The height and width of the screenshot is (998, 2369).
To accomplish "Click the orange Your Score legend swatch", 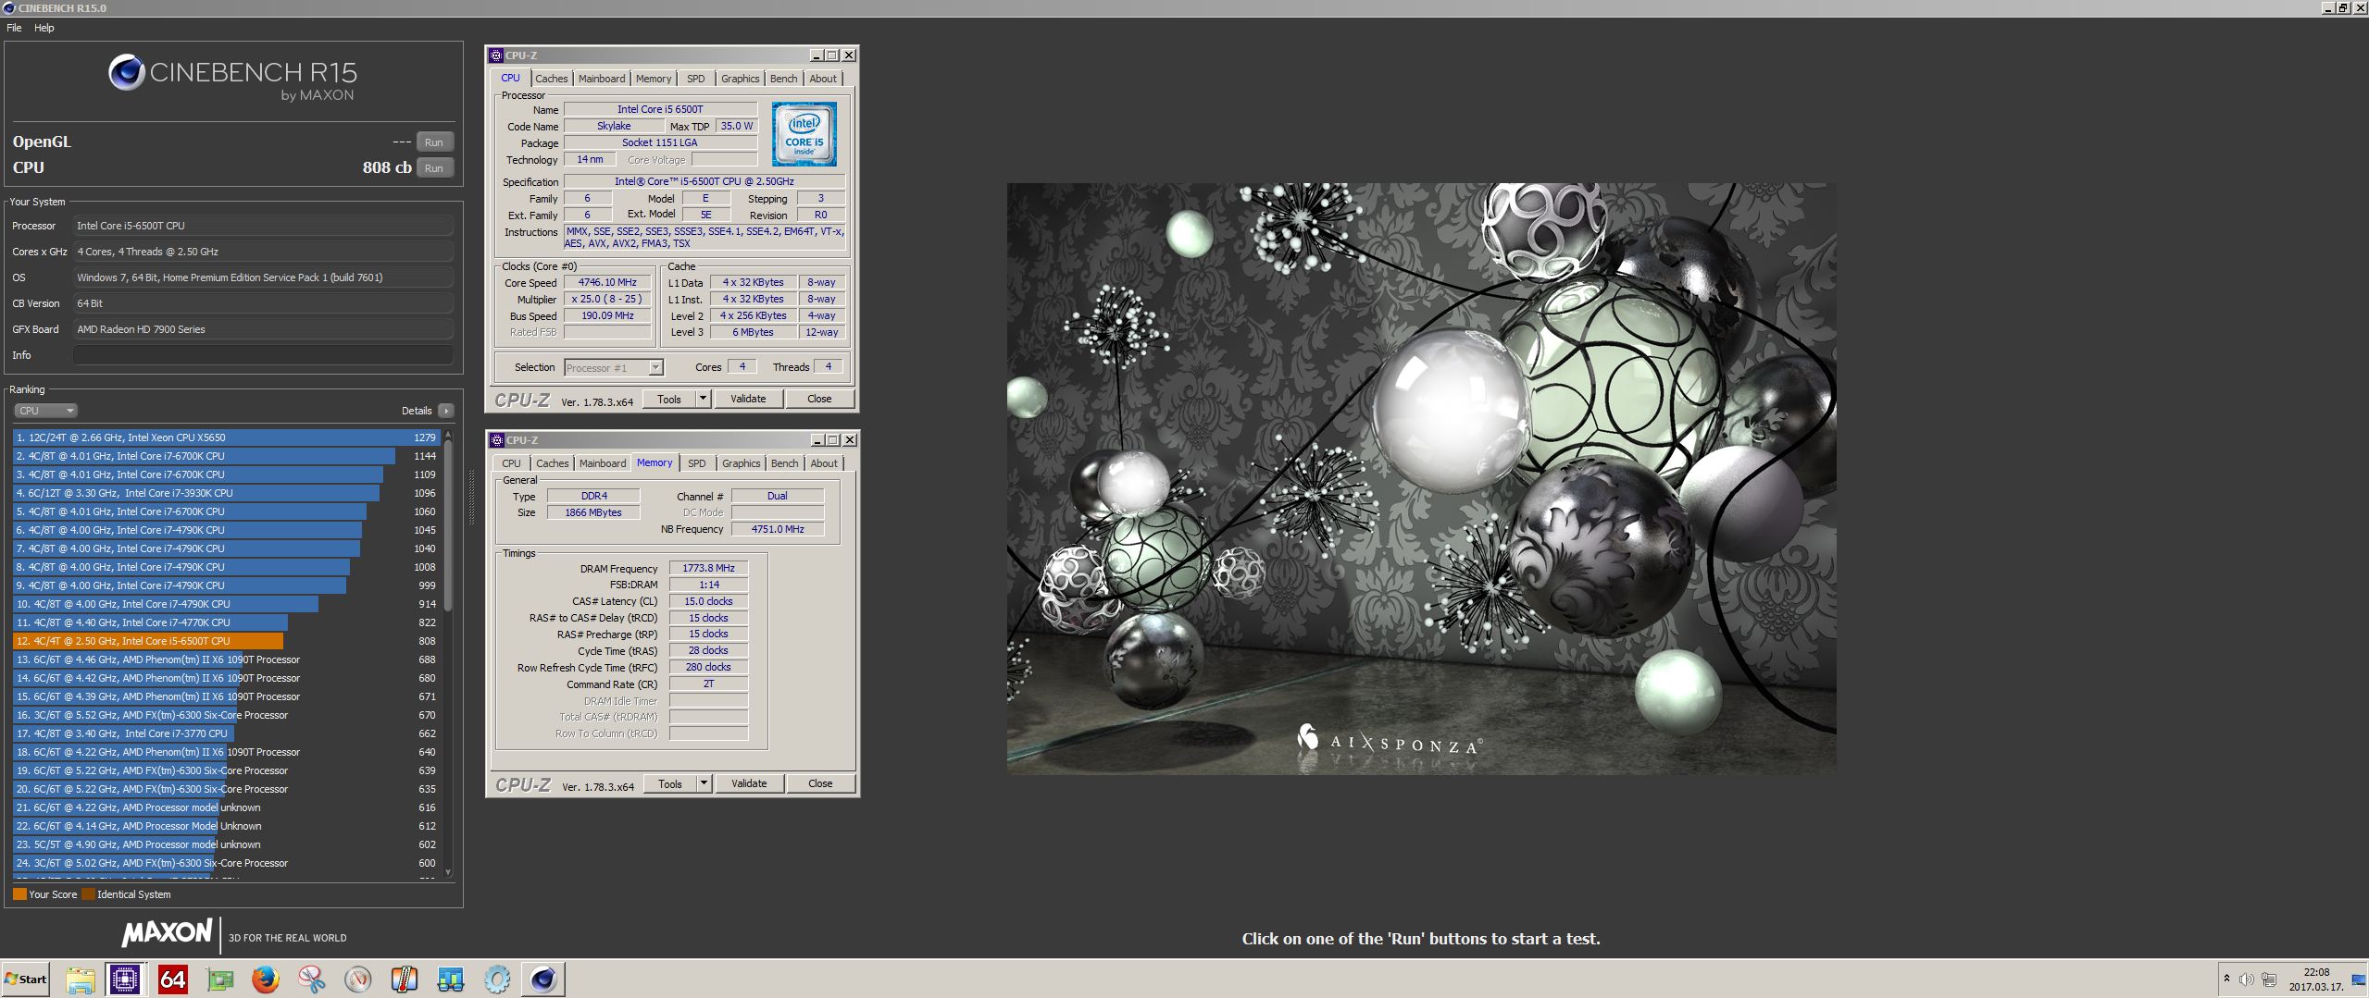I will pyautogui.click(x=19, y=894).
